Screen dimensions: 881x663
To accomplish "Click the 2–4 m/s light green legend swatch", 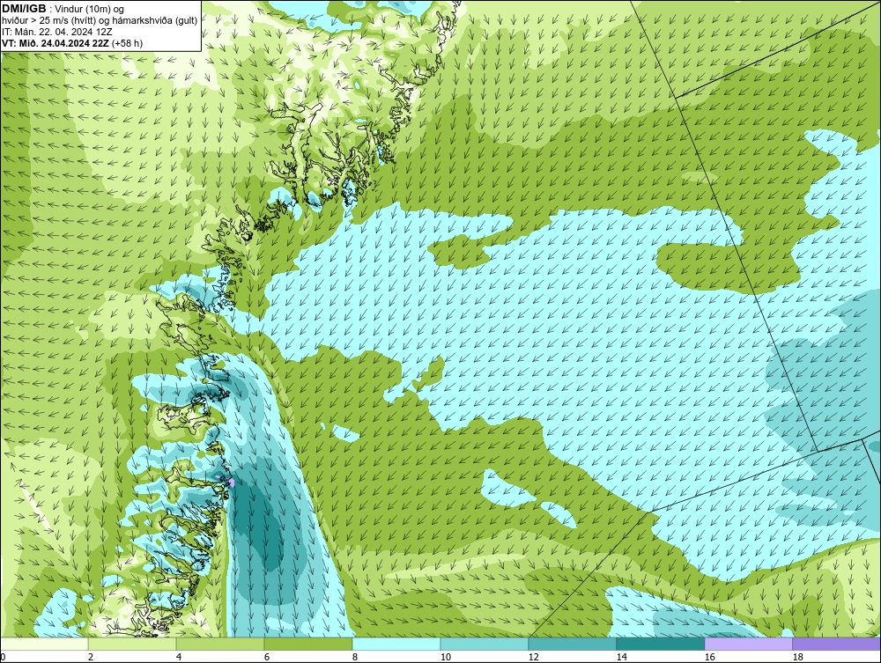I will point(132,644).
